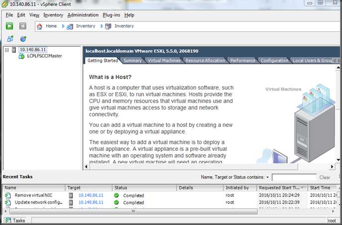
Task: Switch to the Virtual Machines tab
Action: point(164,61)
